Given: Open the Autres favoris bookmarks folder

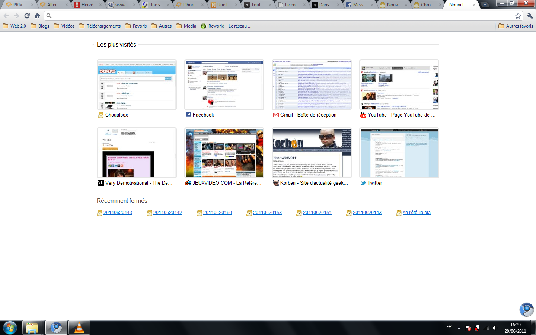Looking at the screenshot, I should click(x=516, y=26).
